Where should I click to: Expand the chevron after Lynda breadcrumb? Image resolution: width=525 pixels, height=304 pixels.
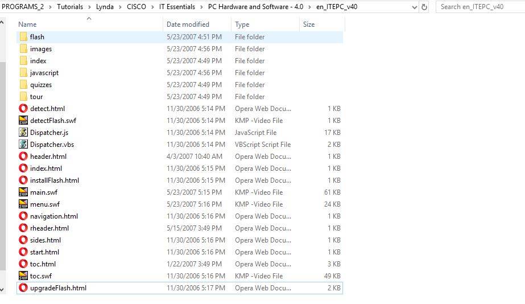point(120,7)
